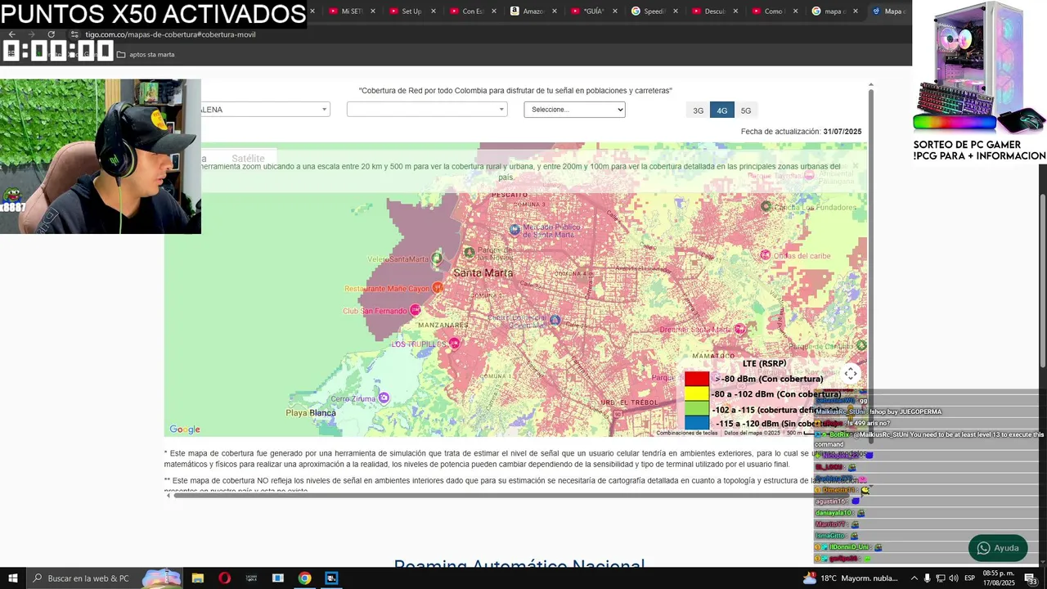Click the blue -115 a -120 dBm swatch
The image size is (1047, 589).
tap(697, 423)
